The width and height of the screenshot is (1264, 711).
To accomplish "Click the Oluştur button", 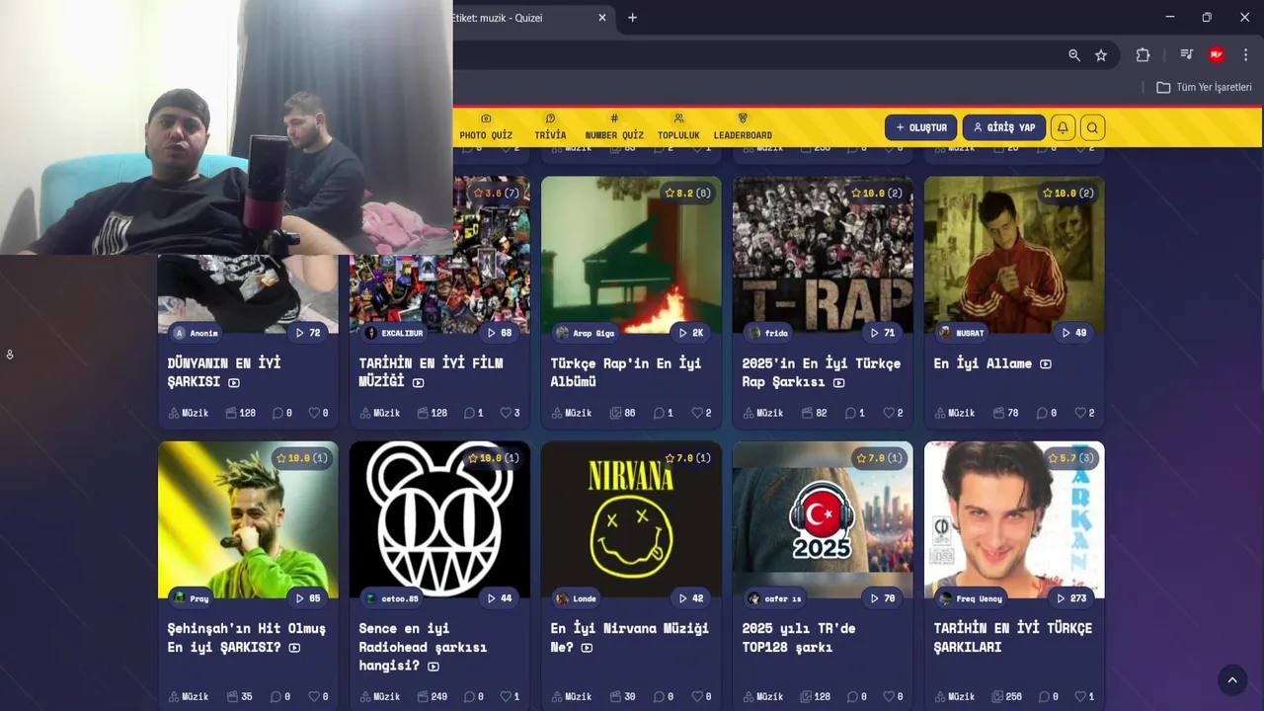I will click(920, 127).
